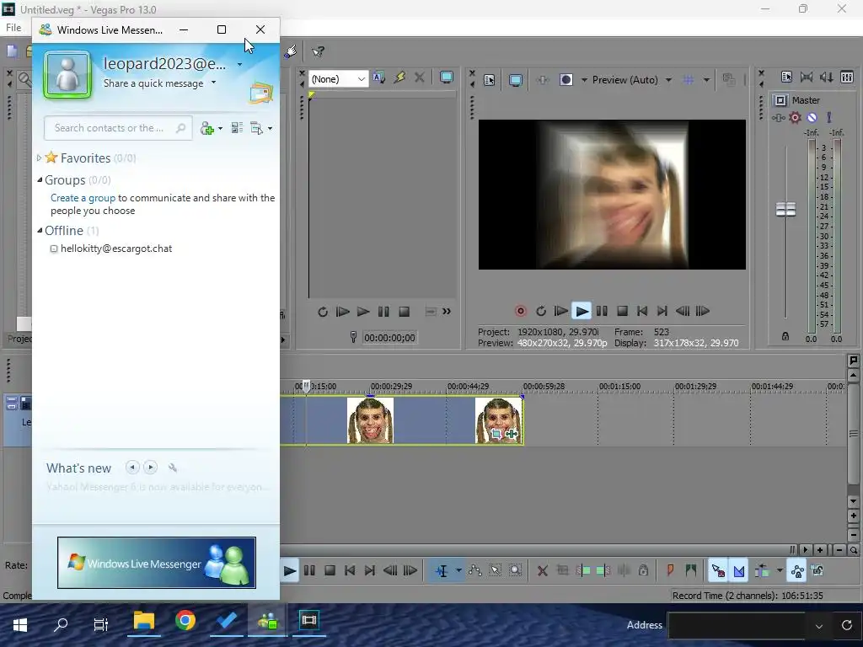The image size is (863, 647).
Task: Open Project Video Properties in preview toolbar
Action: pyautogui.click(x=489, y=80)
